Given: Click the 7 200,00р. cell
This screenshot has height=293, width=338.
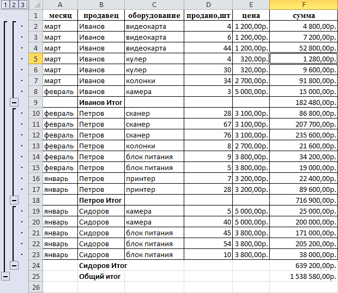Looking at the screenshot, I should (x=304, y=37).
